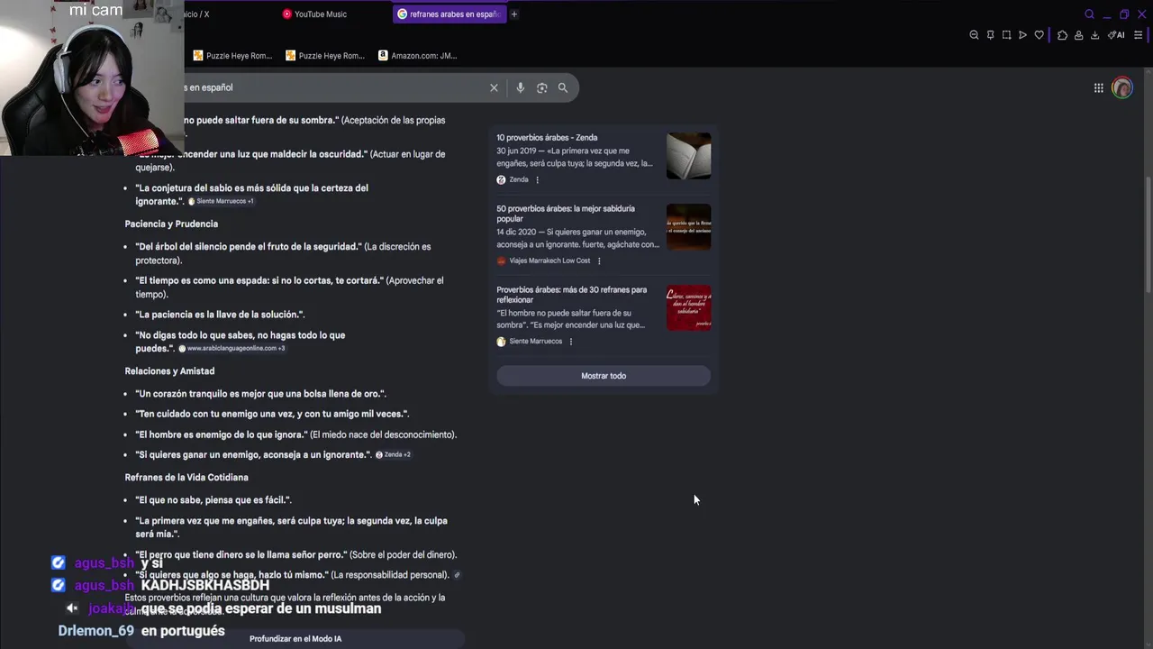
Task: Open the Viajes Marrakech result thumbnail
Action: tap(688, 227)
